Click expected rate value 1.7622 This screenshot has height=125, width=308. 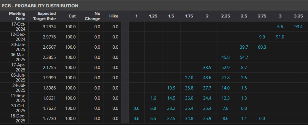tap(49, 108)
